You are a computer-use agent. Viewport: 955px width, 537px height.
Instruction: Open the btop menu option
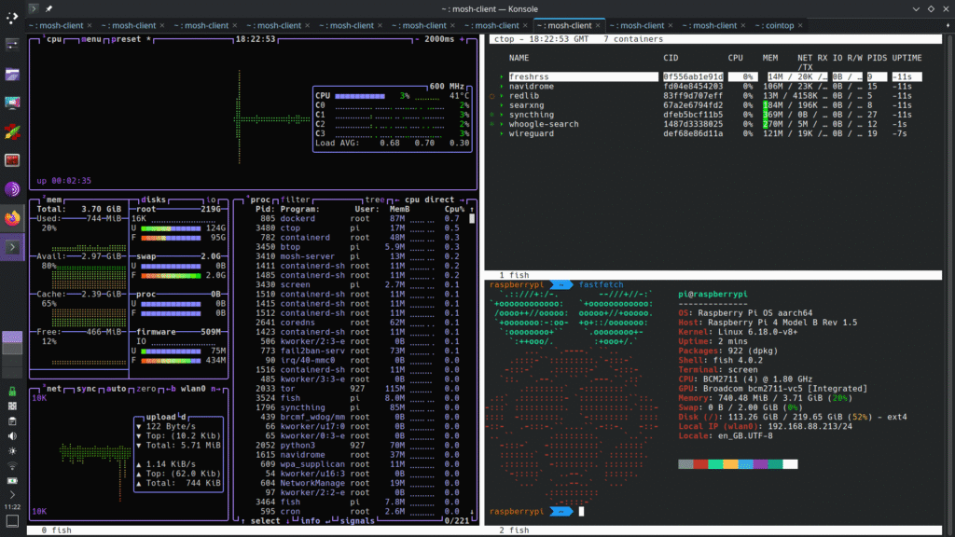click(92, 39)
